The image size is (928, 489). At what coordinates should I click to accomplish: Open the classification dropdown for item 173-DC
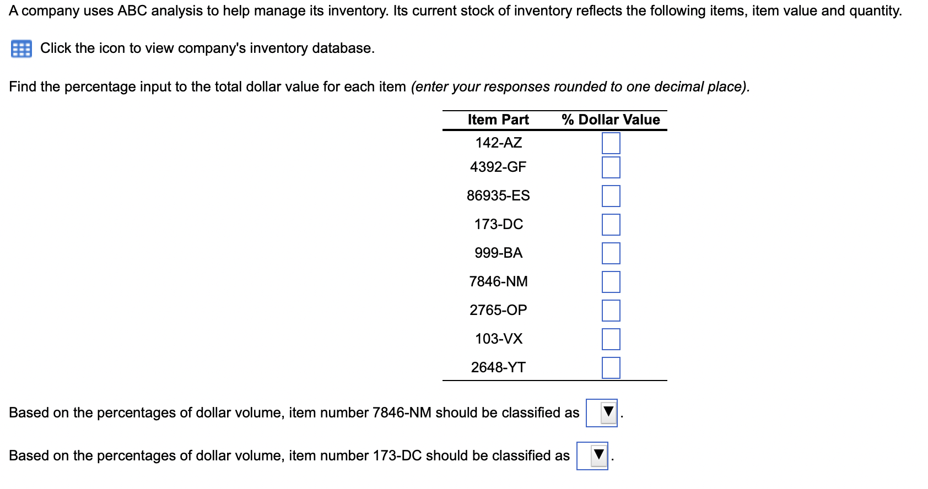(x=592, y=456)
